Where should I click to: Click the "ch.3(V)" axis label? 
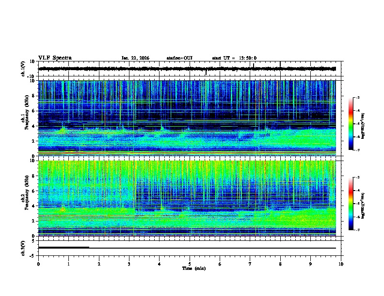coord(23,248)
